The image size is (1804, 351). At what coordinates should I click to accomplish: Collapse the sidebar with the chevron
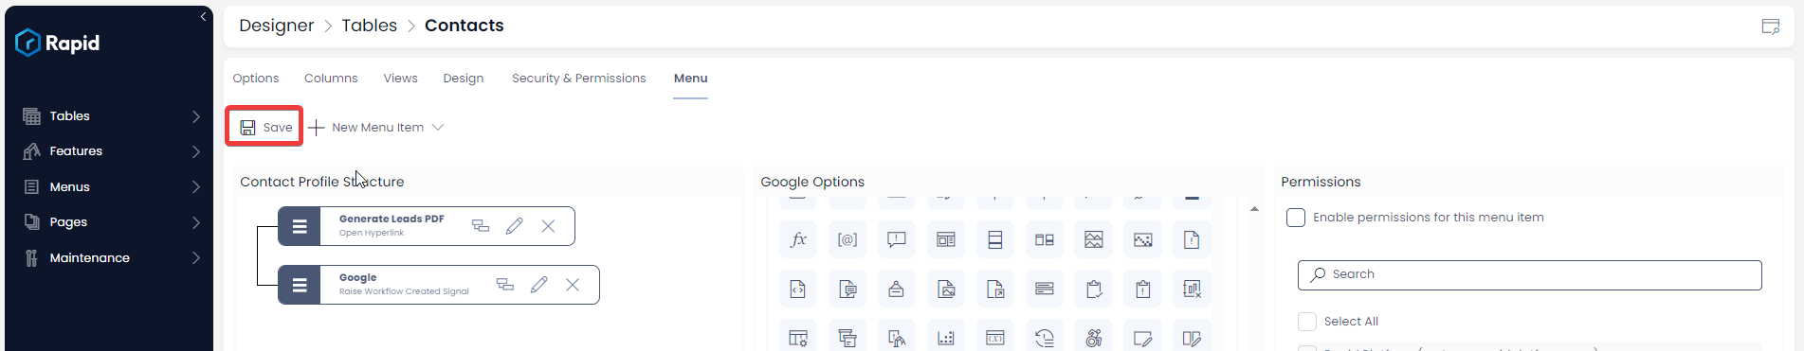[x=203, y=16]
